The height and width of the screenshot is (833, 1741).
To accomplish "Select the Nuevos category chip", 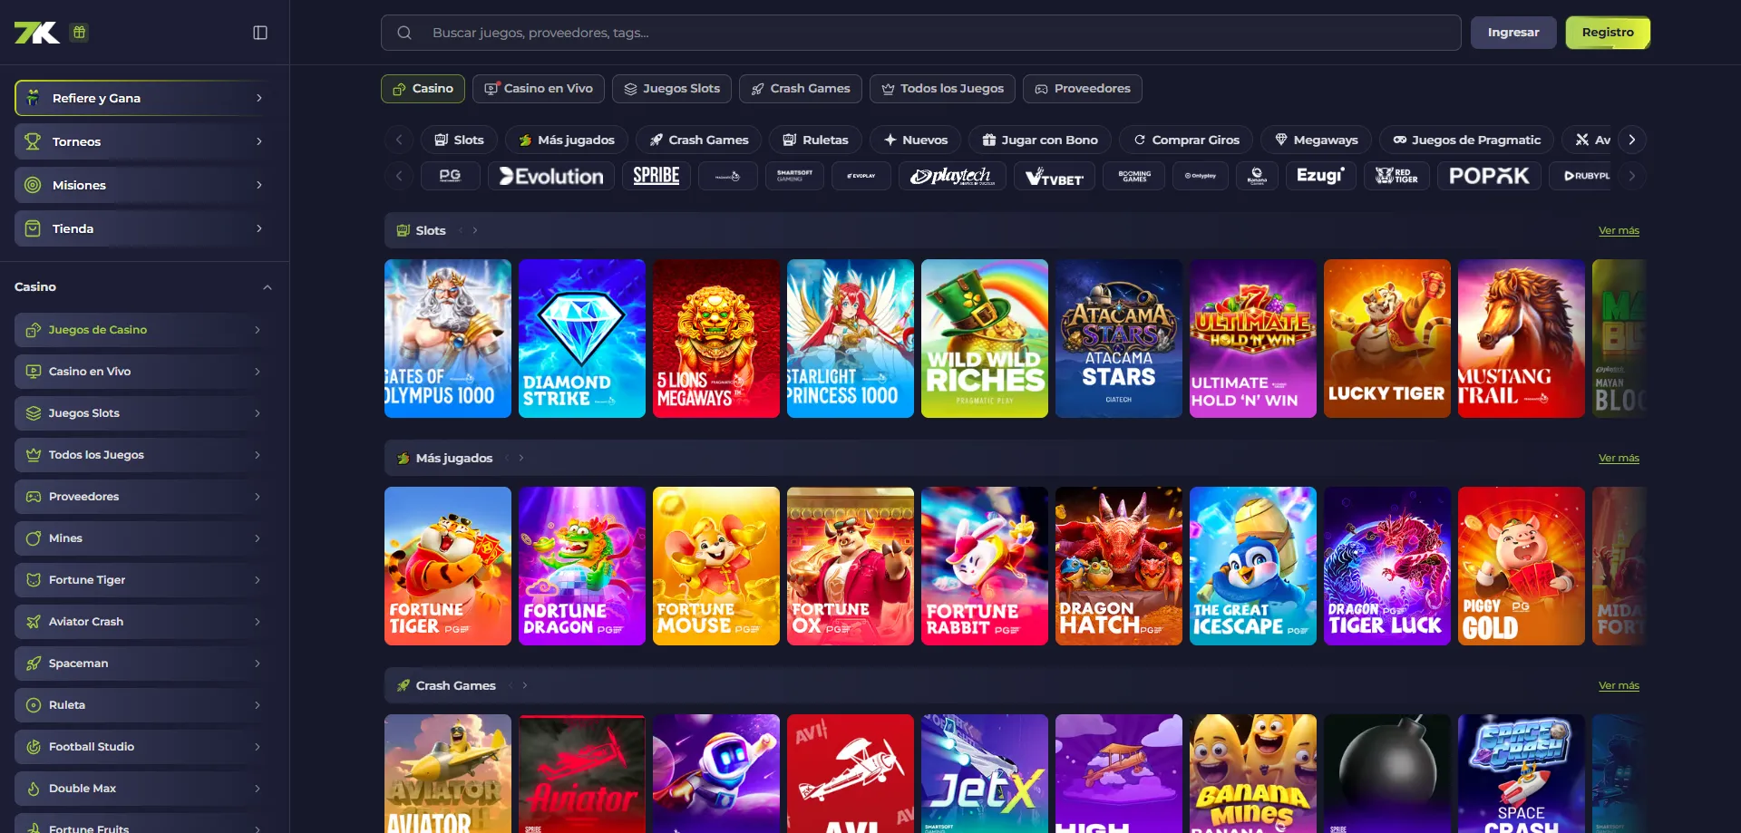I will click(916, 140).
